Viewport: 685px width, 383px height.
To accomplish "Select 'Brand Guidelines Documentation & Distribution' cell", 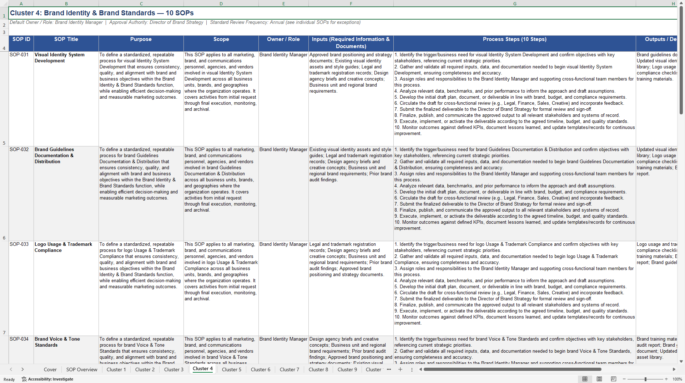I will click(x=66, y=193).
